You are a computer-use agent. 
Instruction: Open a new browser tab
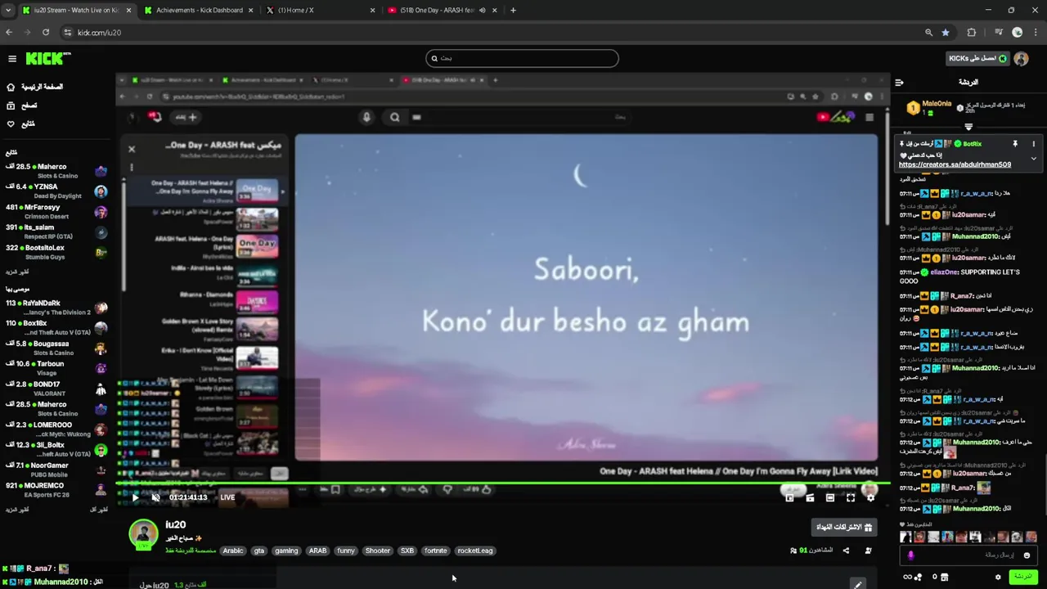tap(513, 11)
